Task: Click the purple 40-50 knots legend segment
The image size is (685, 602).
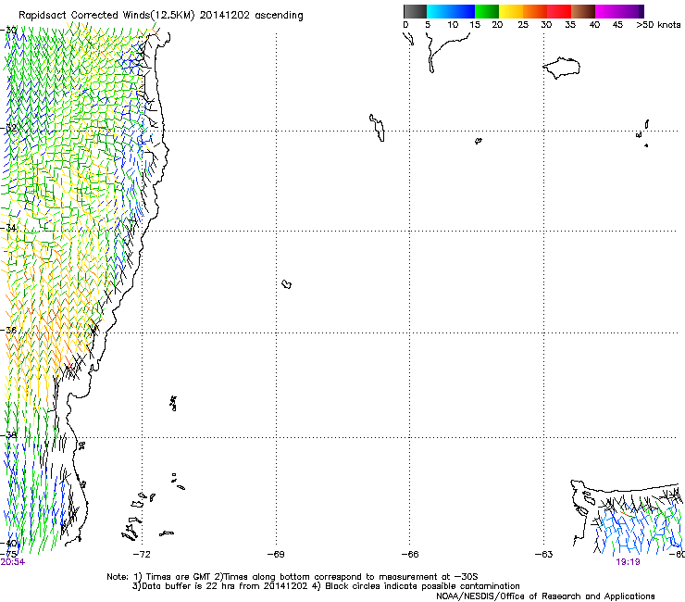Action: pyautogui.click(x=619, y=11)
